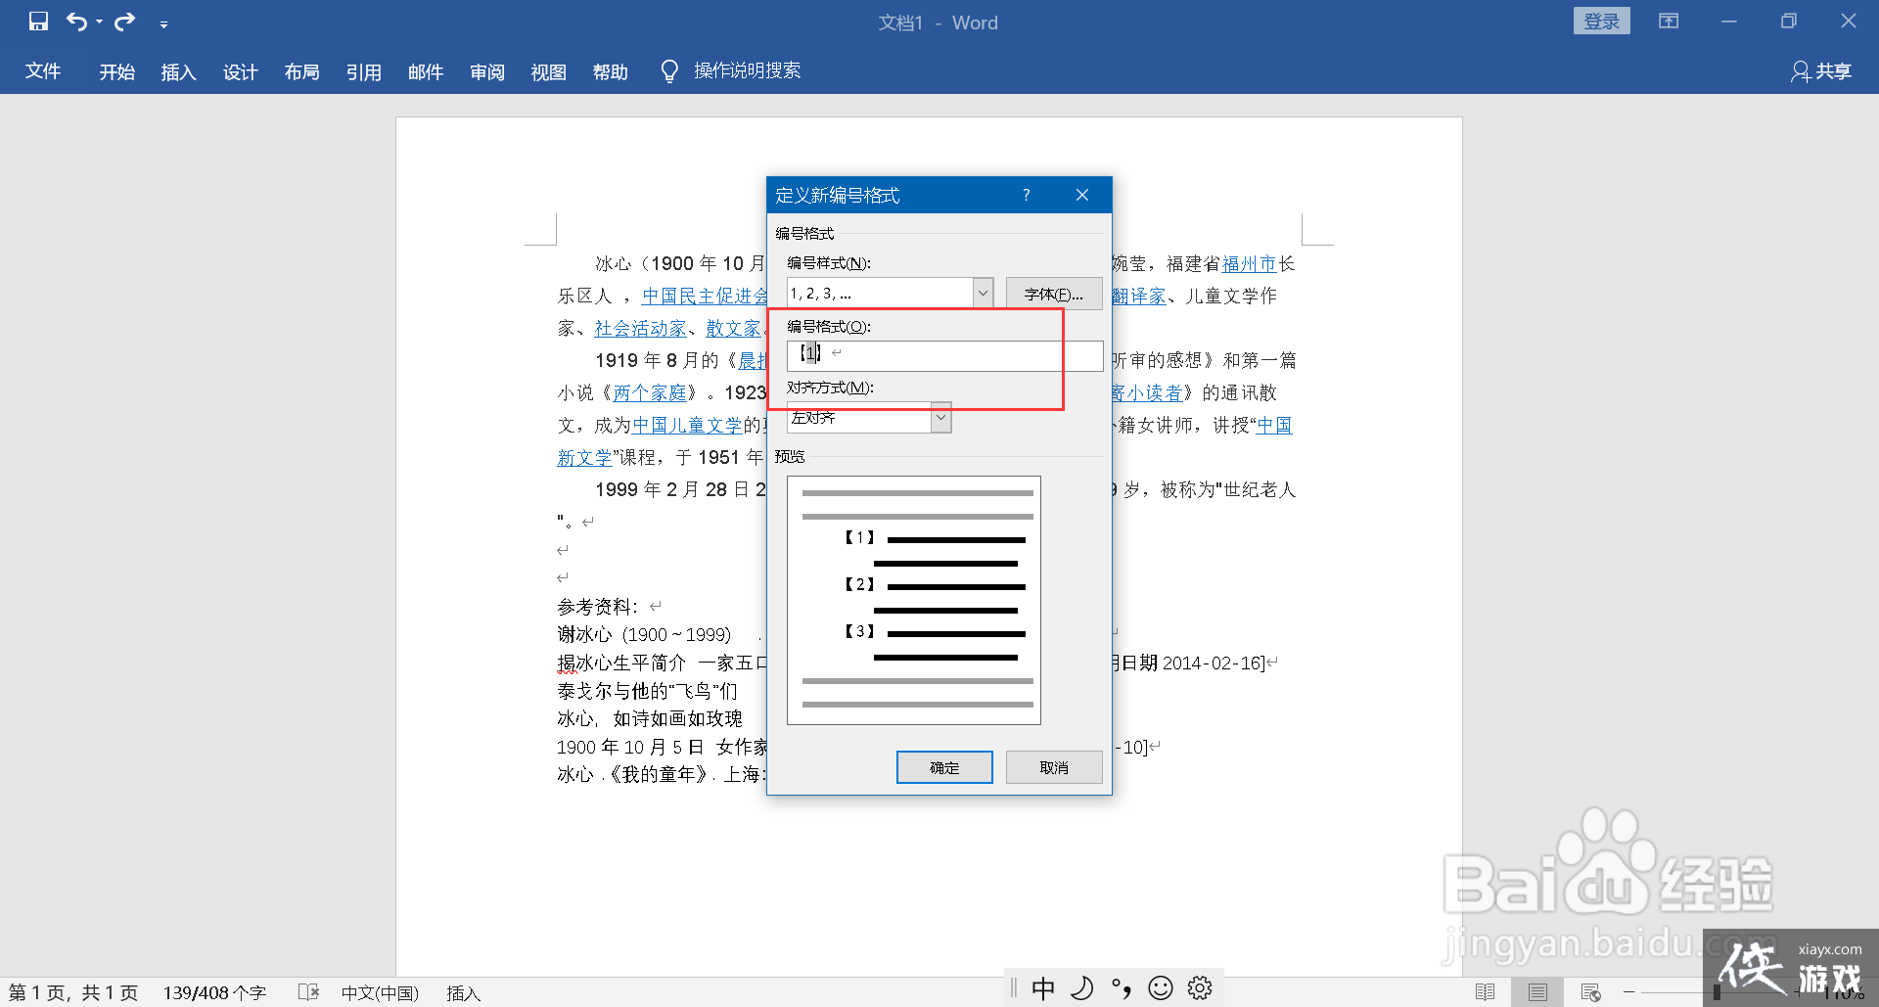Switch to the 插入 ribbon tab
The image size is (1879, 1007).
pyautogui.click(x=179, y=71)
